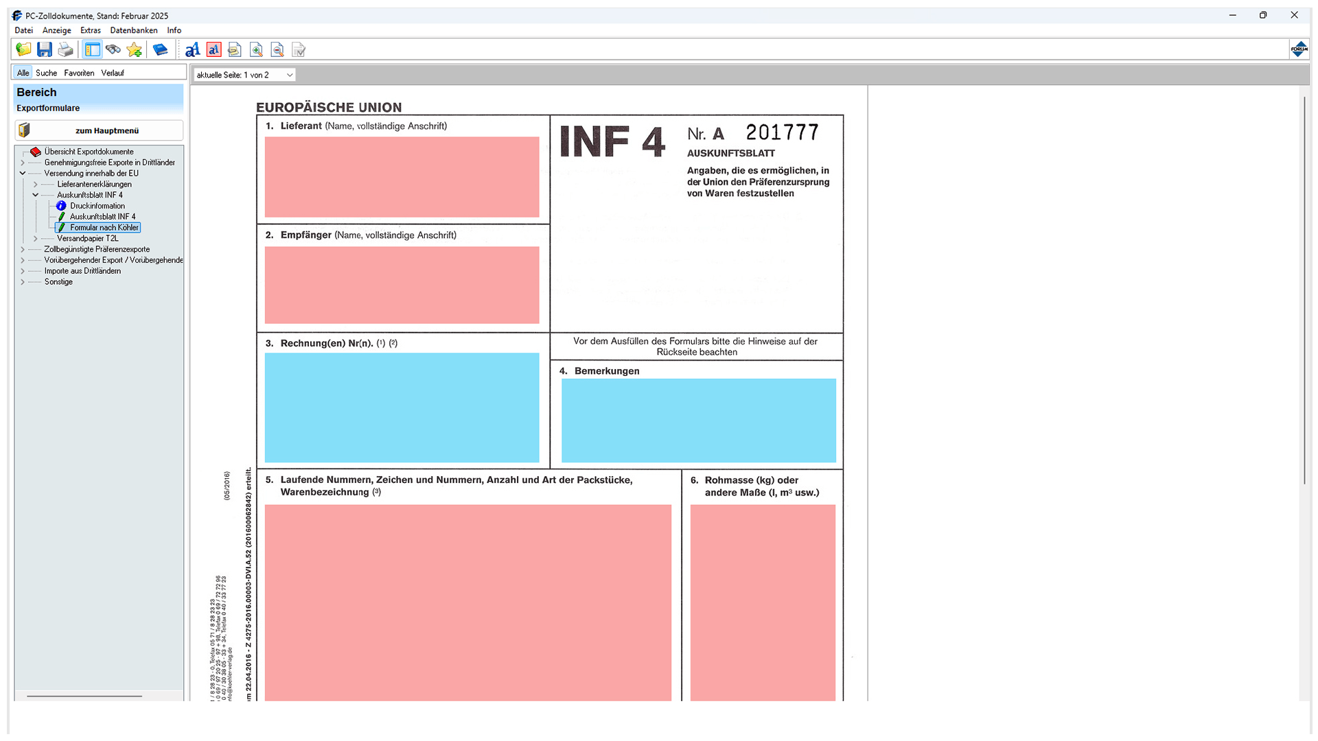Switch to the Favoriten tab
The image size is (1318, 741).
(79, 73)
